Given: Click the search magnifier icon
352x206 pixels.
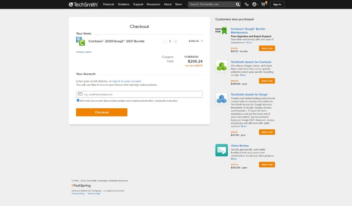Looking at the screenshot, I should click(x=237, y=4).
